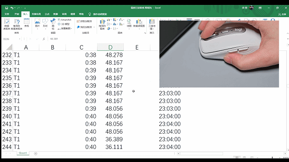The height and width of the screenshot is (162, 289).
Task: Open Recommended PivotTables (推荐的数据透视表)
Action: [x=17, y=24]
